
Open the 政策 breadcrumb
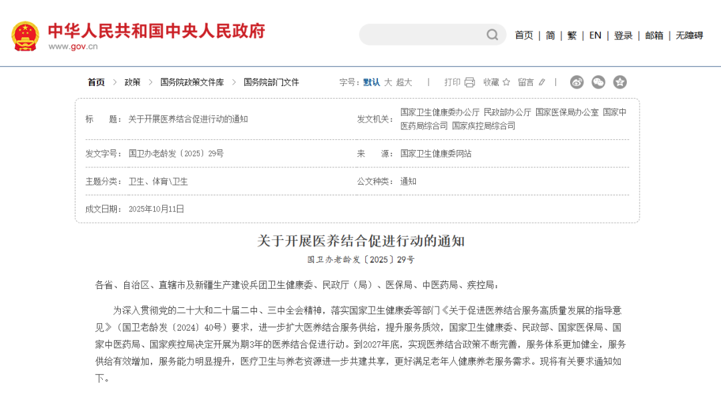132,82
